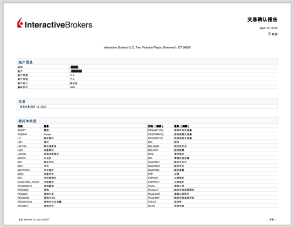The width and height of the screenshot is (293, 227).
Task: Click the generated timestamp in footer
Action: pyautogui.click(x=34, y=219)
